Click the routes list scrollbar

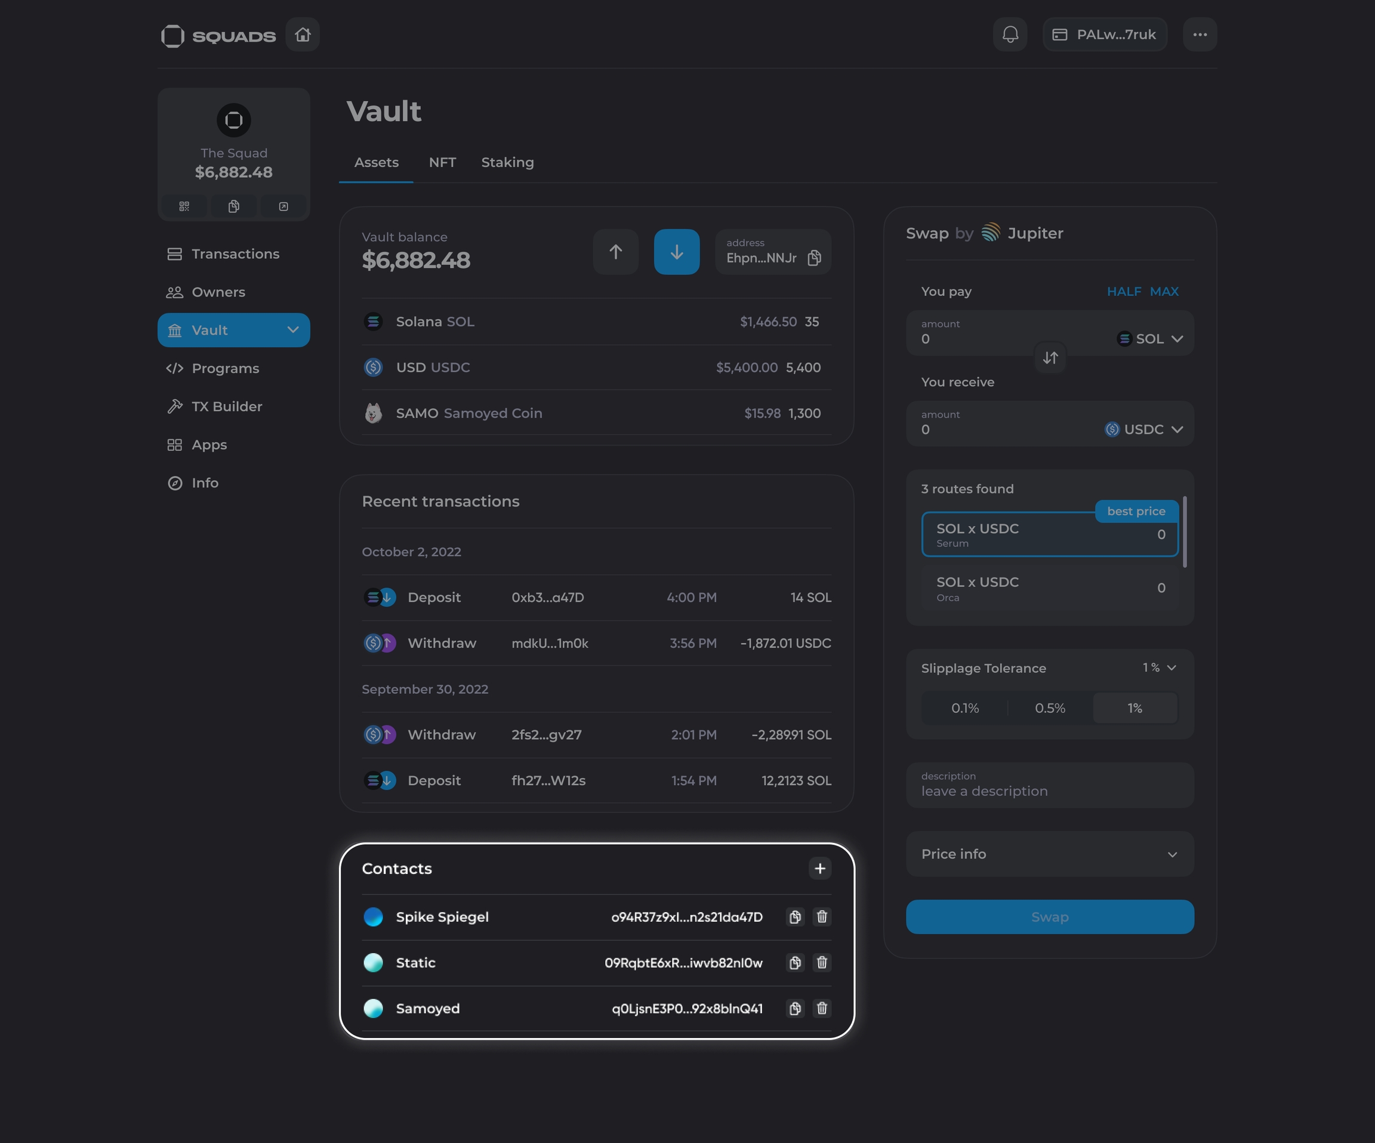(x=1185, y=532)
